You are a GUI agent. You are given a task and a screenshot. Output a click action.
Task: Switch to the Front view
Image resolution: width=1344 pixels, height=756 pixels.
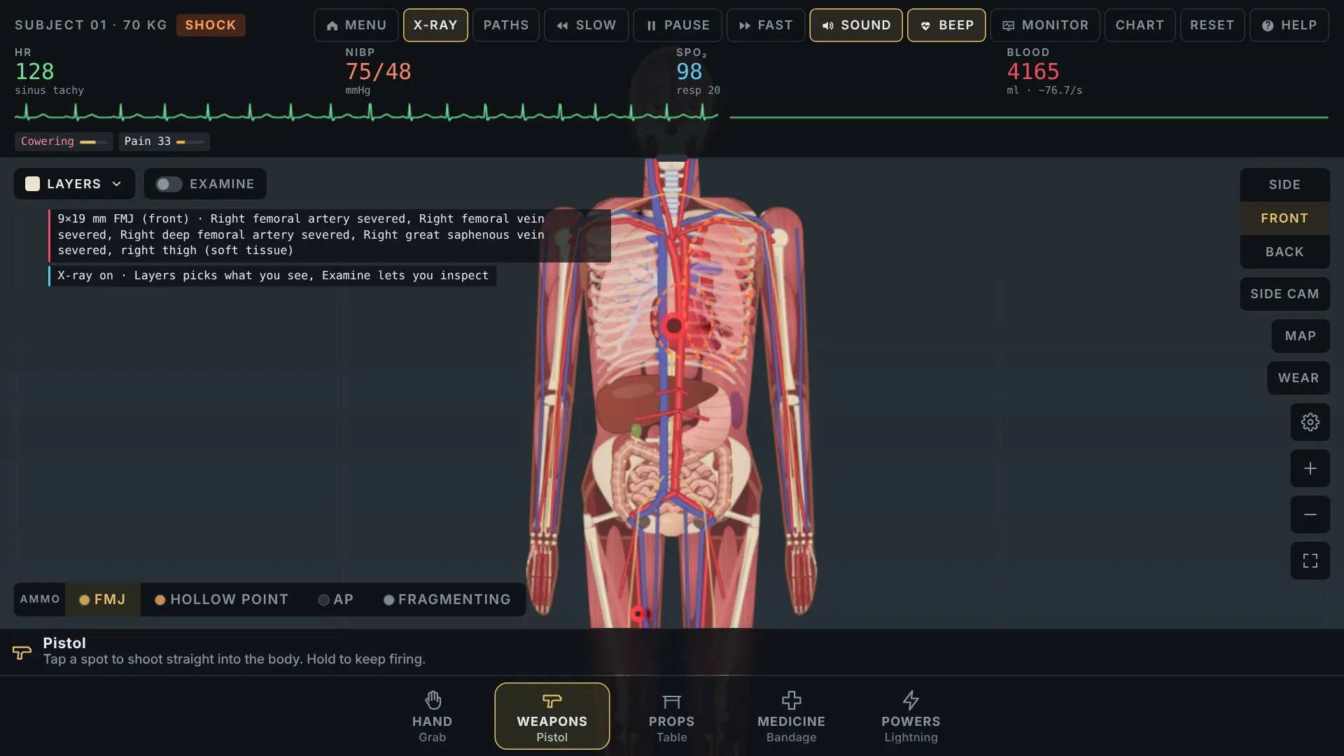1284,218
